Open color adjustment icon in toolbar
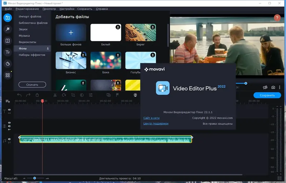 [x=82, y=95]
